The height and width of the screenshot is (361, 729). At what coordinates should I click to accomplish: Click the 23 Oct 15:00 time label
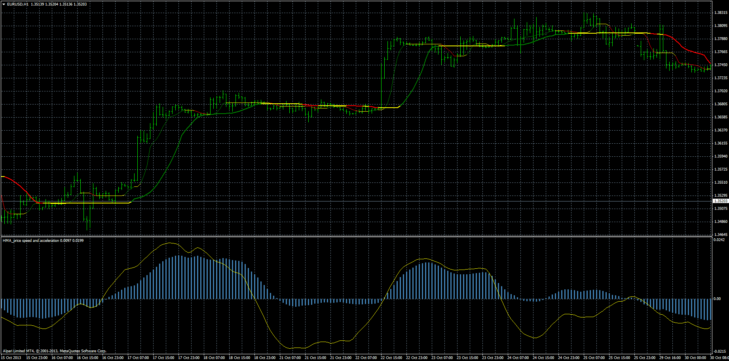pos(467,358)
